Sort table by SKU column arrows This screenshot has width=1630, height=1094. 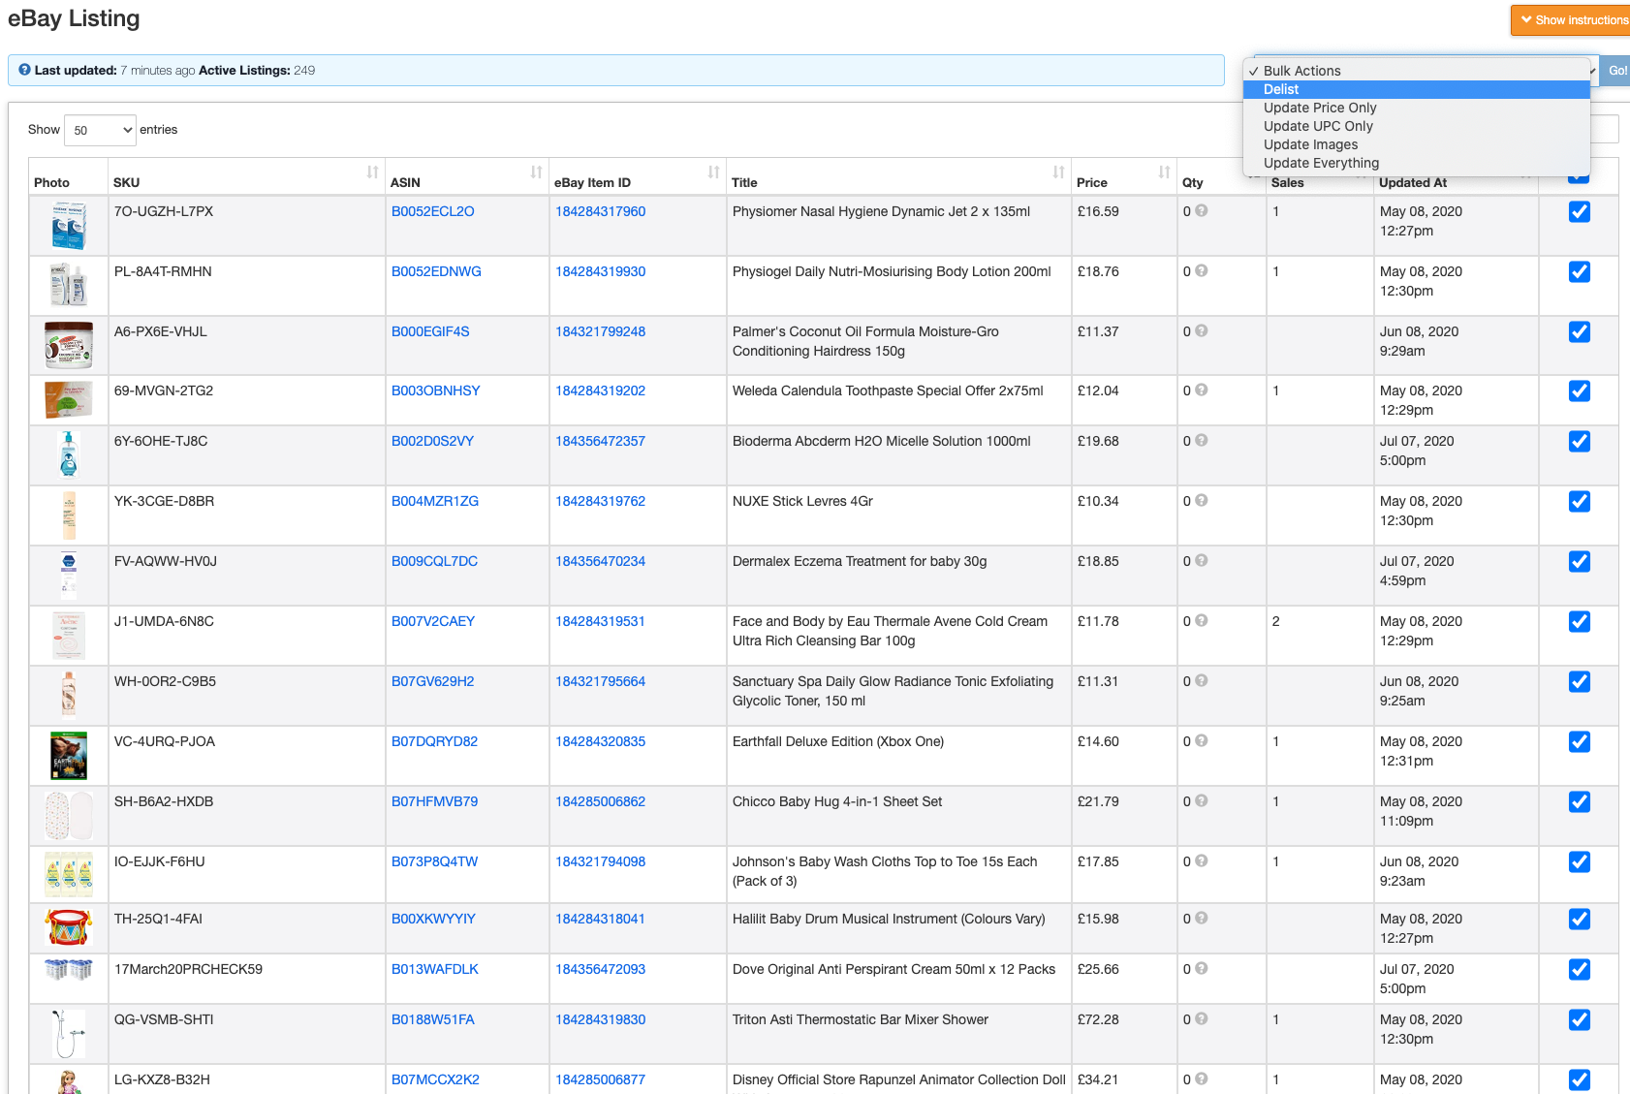click(x=372, y=172)
